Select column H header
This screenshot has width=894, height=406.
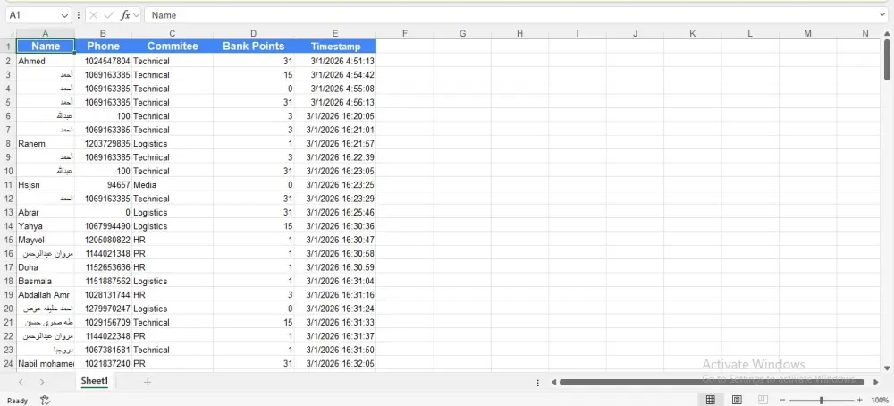pos(520,34)
